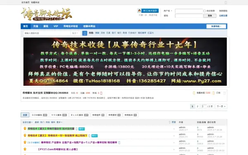Click the pin icon of GOM脚本 thread row
Viewport: 248px width, 155px height.
point(25,142)
